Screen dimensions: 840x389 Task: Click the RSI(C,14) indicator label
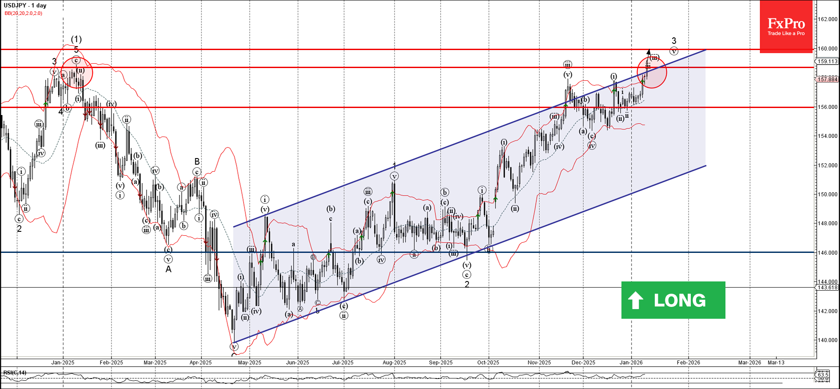coord(14,373)
